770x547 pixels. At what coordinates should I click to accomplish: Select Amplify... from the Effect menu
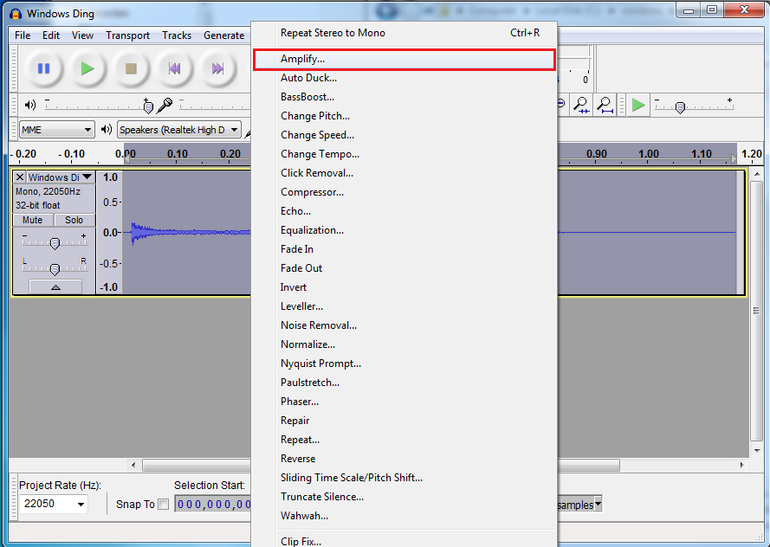click(302, 59)
